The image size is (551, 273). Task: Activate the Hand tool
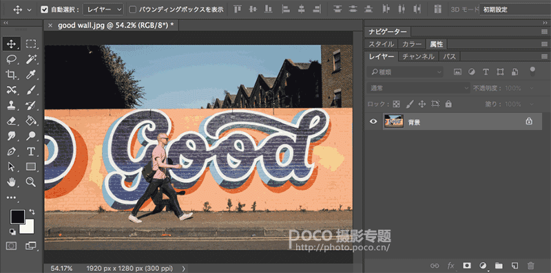[x=11, y=182]
